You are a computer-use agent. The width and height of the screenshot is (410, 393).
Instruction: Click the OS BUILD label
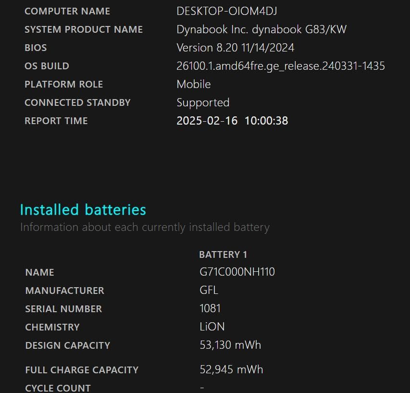[47, 66]
